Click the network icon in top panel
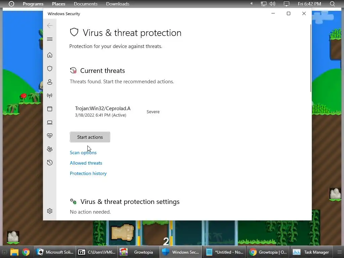344x258 pixels. [263, 4]
